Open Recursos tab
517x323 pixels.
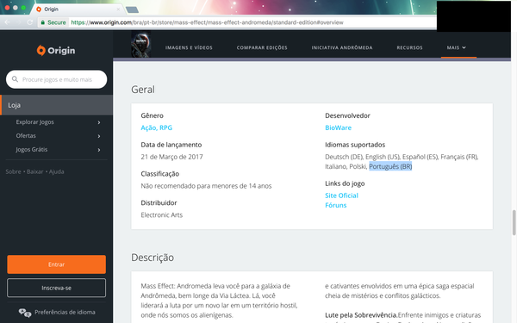pyautogui.click(x=409, y=47)
